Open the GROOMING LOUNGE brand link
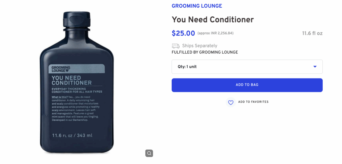 [x=197, y=6]
